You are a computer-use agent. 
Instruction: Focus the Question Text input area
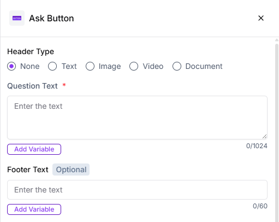pos(137,118)
